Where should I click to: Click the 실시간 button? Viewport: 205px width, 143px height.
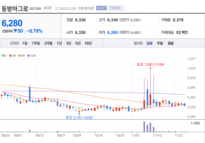point(101,8)
